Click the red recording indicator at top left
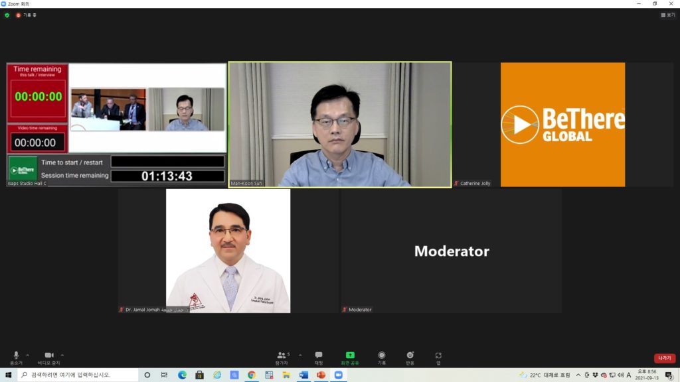The height and width of the screenshot is (382, 680). pyautogui.click(x=19, y=15)
